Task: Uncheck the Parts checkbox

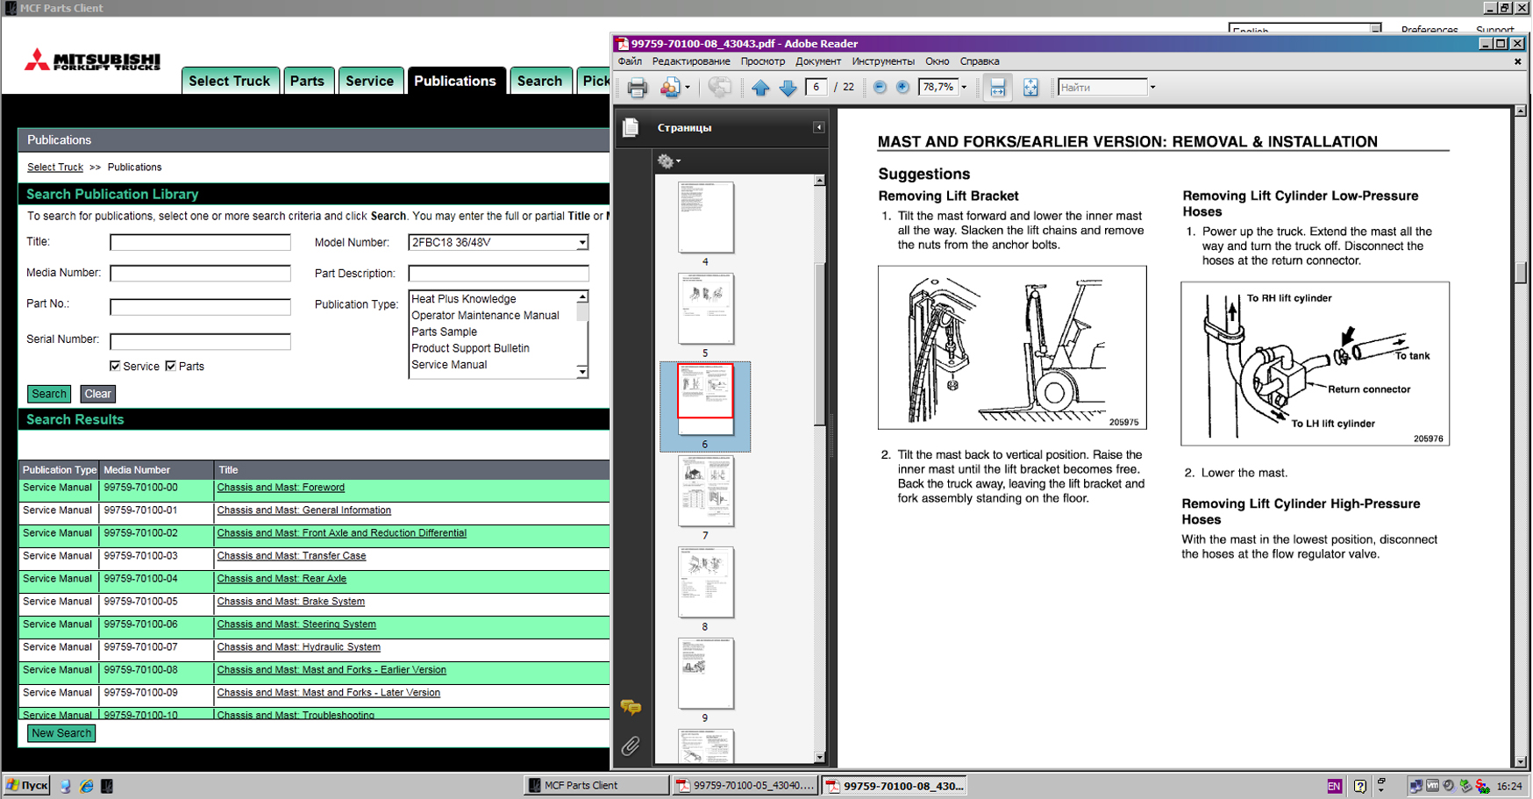Action: [x=171, y=366]
